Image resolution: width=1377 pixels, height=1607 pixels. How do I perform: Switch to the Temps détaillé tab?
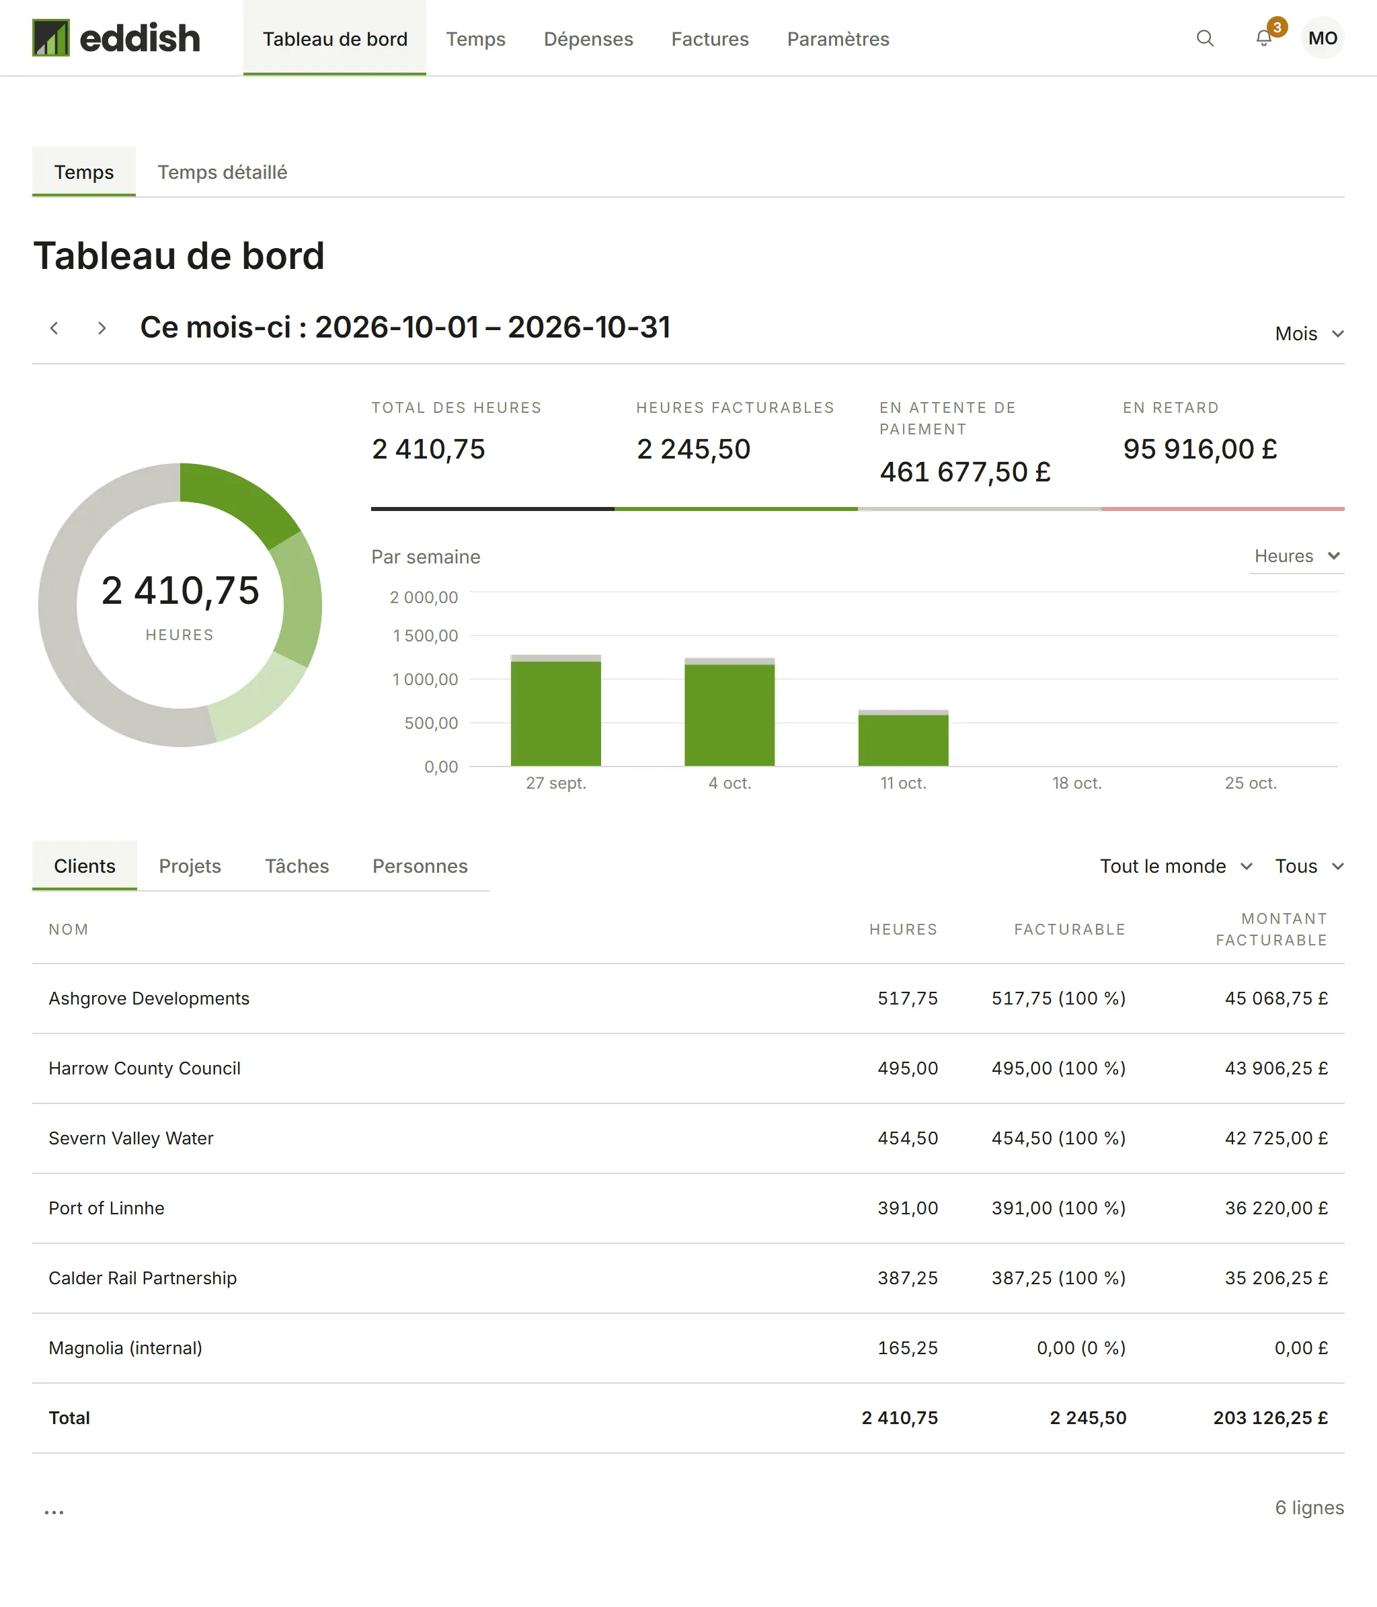pyautogui.click(x=223, y=172)
